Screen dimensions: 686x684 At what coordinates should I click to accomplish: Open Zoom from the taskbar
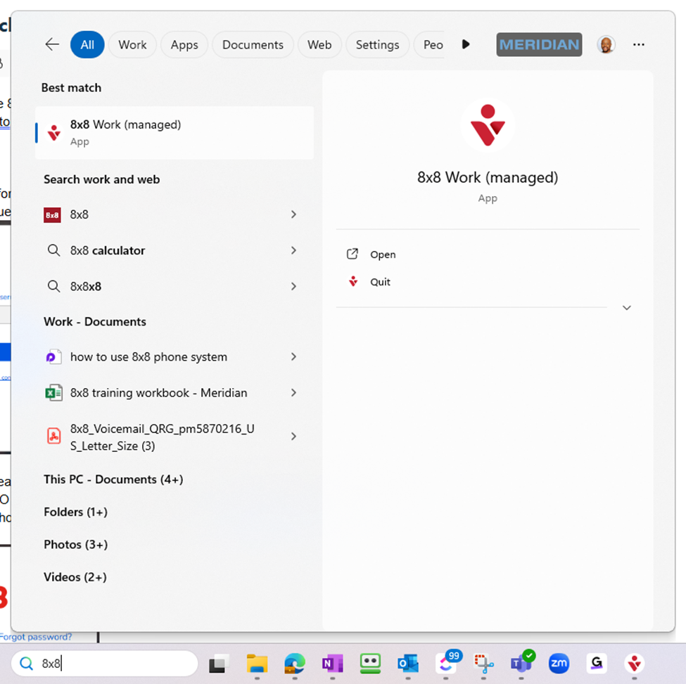point(559,664)
